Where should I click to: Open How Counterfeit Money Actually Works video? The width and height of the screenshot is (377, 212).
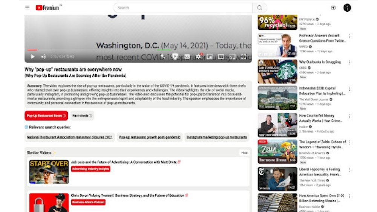(320, 118)
